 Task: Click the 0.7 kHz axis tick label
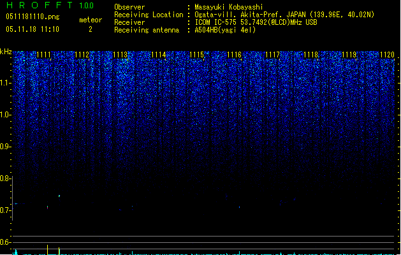(x=5, y=210)
